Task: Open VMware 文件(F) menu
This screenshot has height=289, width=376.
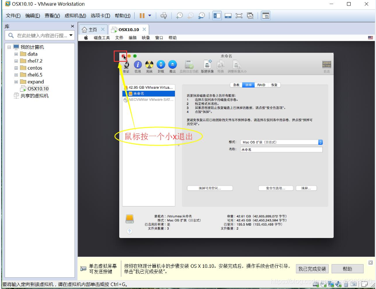Action: pos(13,16)
